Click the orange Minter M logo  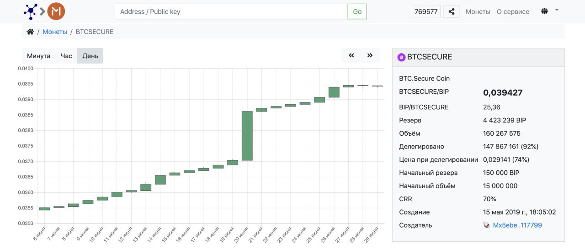pyautogui.click(x=56, y=11)
